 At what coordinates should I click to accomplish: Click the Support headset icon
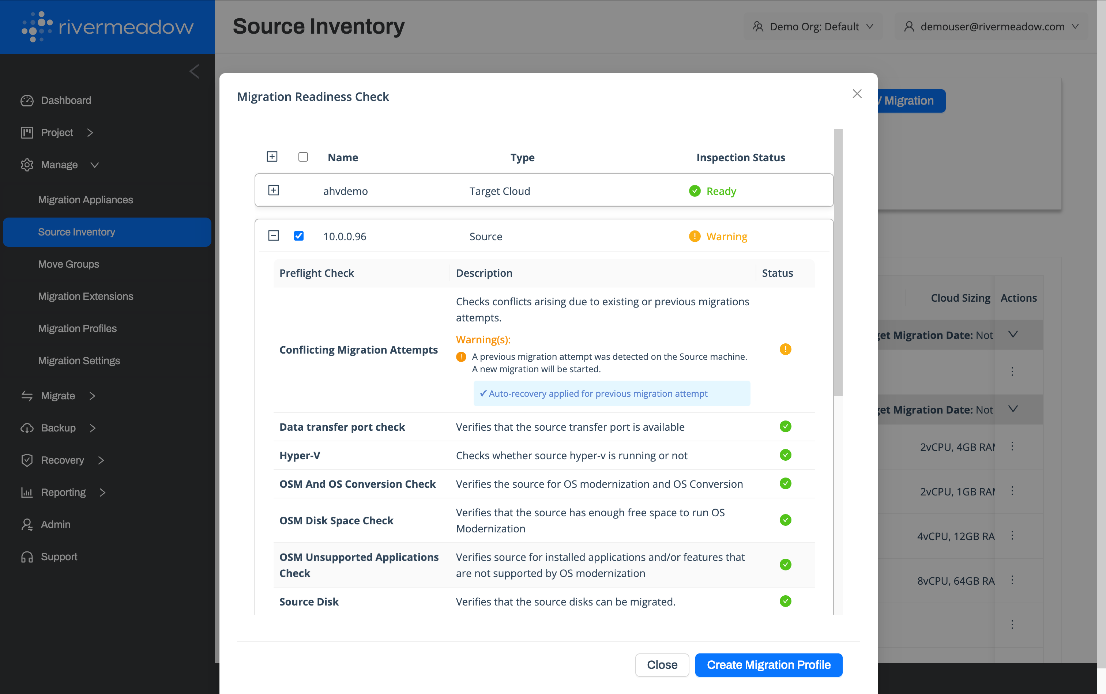tap(27, 557)
